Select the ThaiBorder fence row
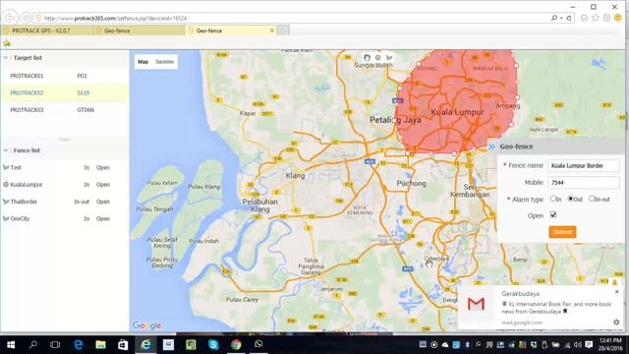This screenshot has width=629, height=354. pos(65,202)
